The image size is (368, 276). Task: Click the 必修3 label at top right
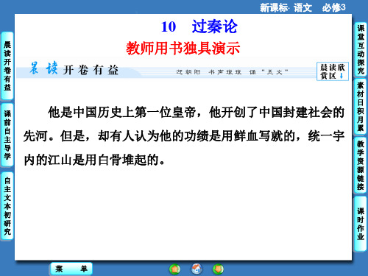pyautogui.click(x=334, y=7)
